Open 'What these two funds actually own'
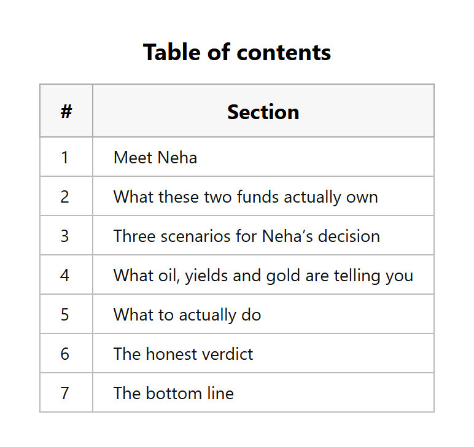The height and width of the screenshot is (447, 474). coord(246,196)
